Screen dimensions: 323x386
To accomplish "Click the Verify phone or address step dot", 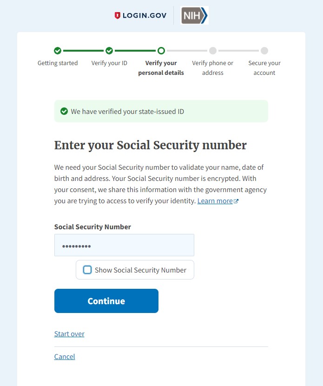I will [212, 51].
